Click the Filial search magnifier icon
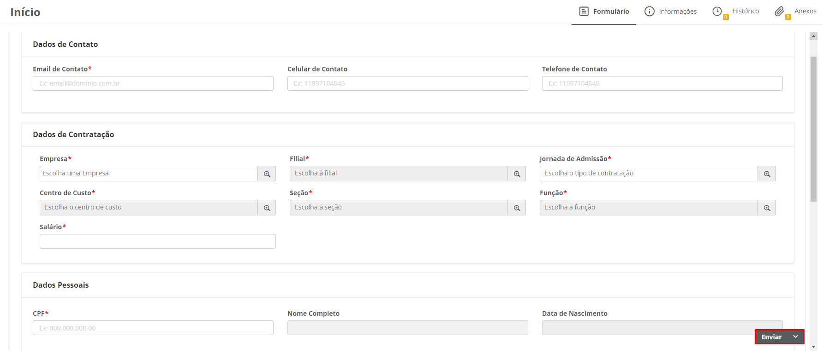The height and width of the screenshot is (354, 823). (517, 174)
